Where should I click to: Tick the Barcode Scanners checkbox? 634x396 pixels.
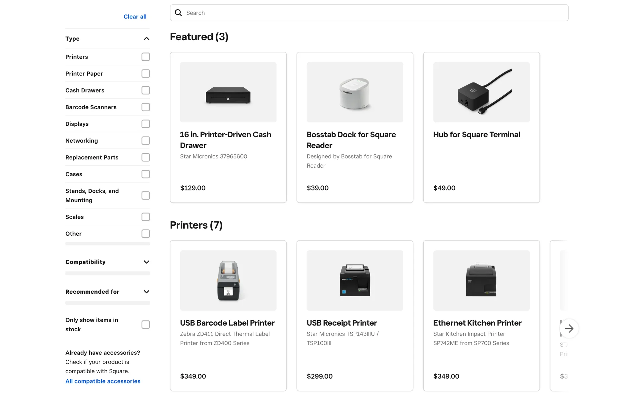click(x=146, y=107)
